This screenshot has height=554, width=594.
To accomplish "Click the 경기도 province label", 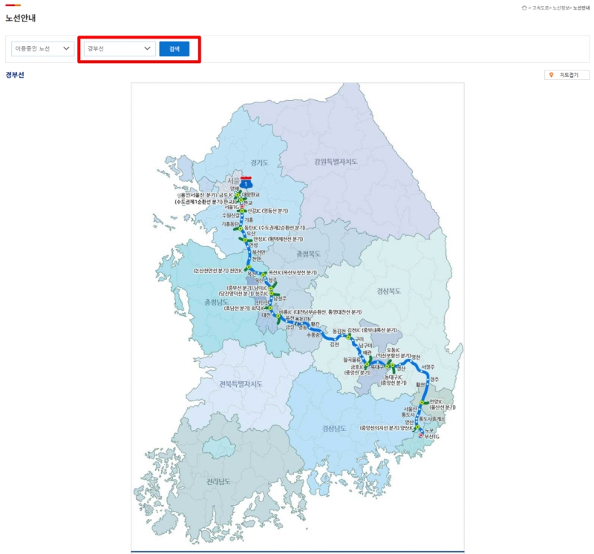I will [259, 162].
